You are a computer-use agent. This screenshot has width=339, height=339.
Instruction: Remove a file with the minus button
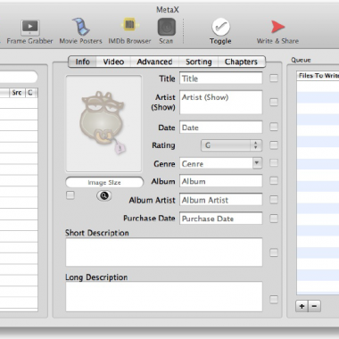[315, 306]
